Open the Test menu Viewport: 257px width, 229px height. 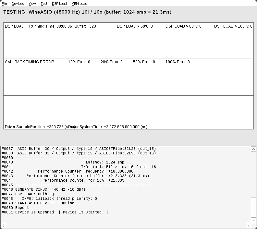click(44, 4)
